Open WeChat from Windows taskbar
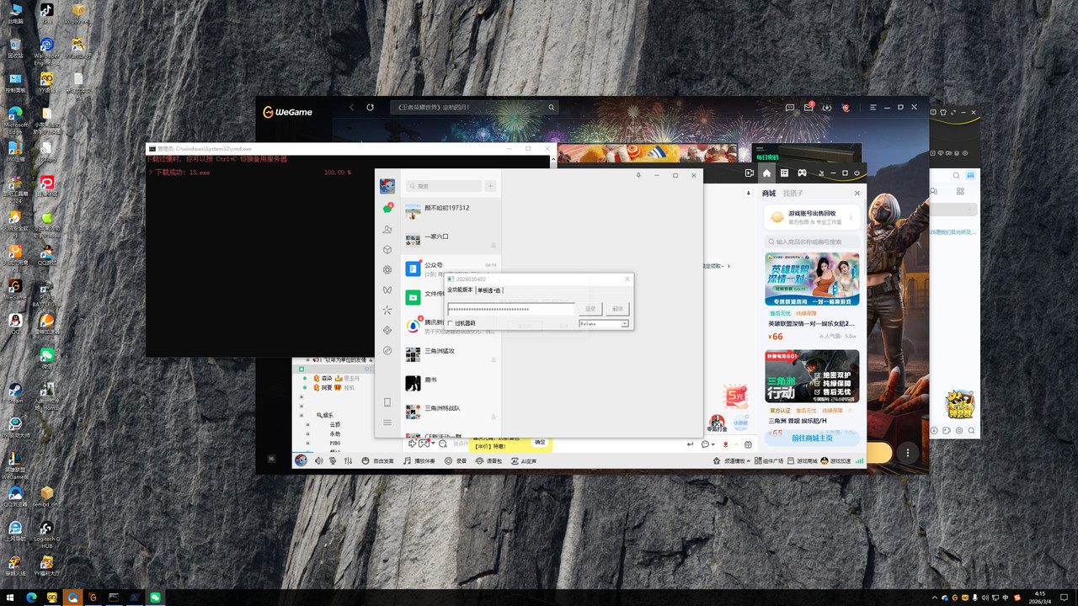 [x=155, y=597]
